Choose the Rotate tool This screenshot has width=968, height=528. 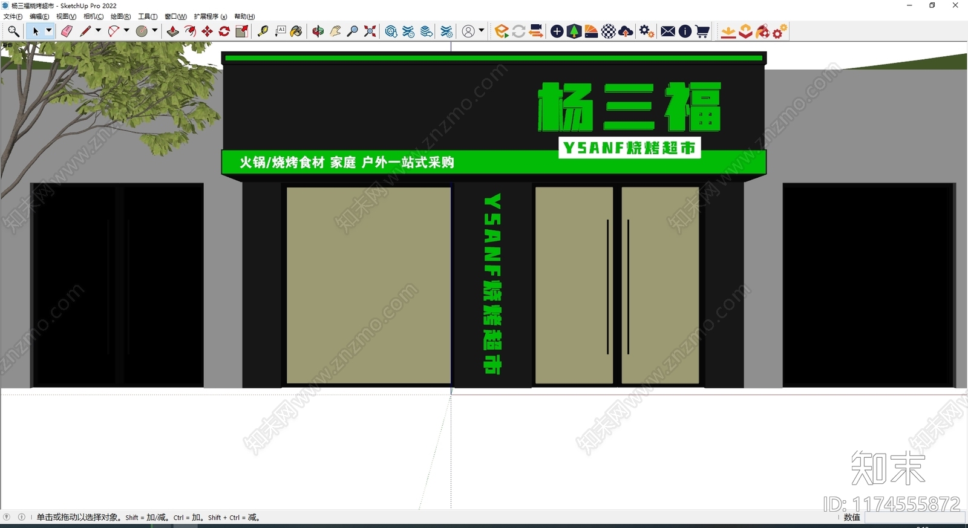coord(224,31)
